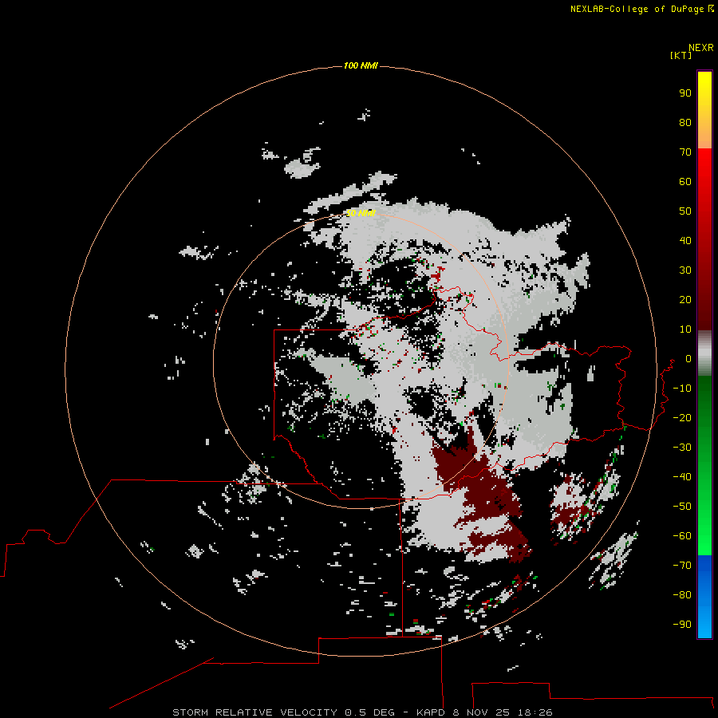Click the -70 value on the velocity scale

click(682, 565)
